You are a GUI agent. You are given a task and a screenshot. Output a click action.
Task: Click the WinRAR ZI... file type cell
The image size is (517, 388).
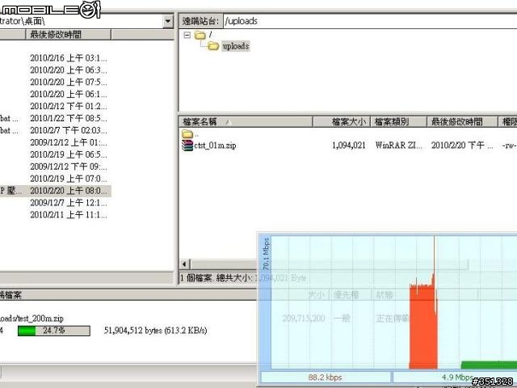(398, 145)
